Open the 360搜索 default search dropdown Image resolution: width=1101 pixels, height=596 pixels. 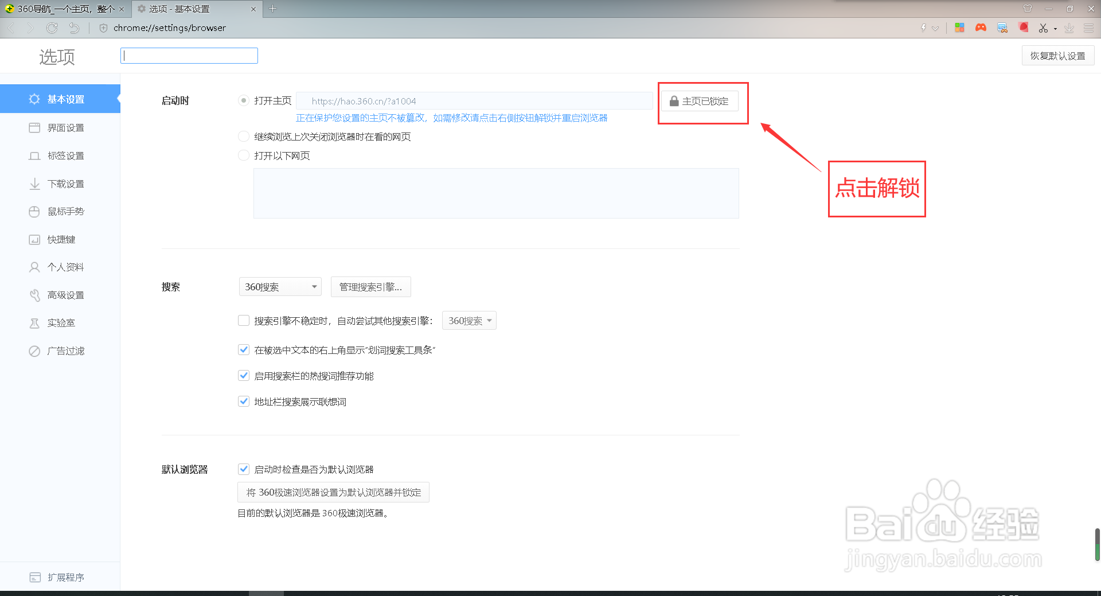pyautogui.click(x=280, y=287)
